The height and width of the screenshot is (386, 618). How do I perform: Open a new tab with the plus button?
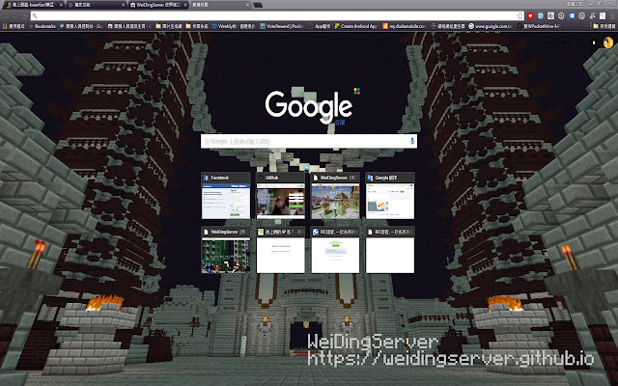[258, 5]
